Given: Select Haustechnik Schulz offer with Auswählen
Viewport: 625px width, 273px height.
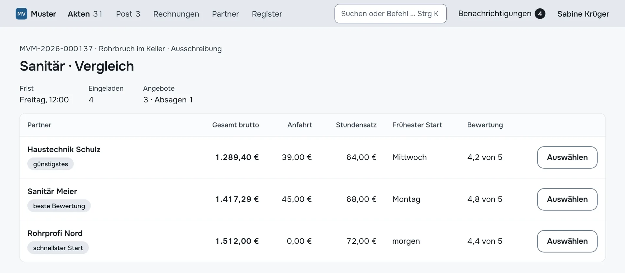Looking at the screenshot, I should [x=567, y=157].
